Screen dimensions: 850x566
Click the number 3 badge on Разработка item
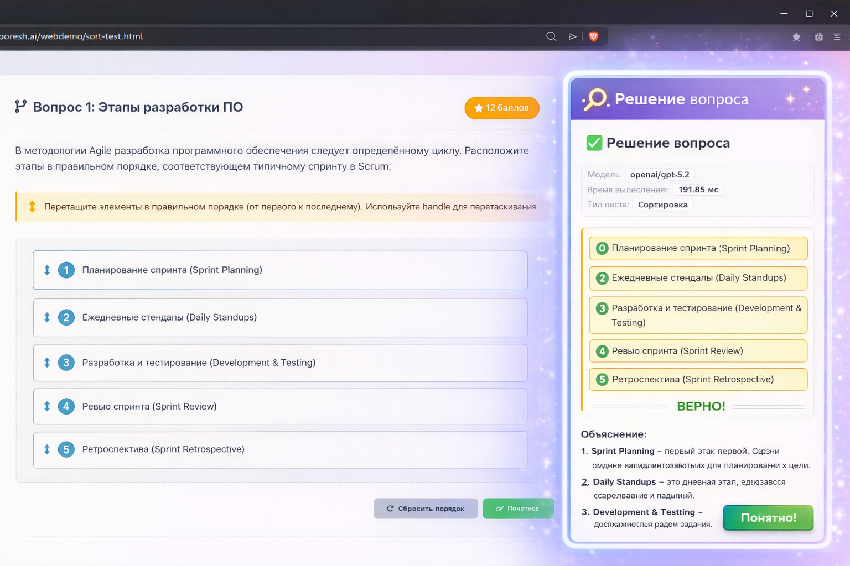pos(66,363)
